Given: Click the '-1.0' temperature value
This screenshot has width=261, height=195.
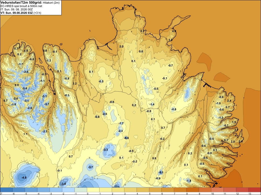Looking at the screenshot, I should click(x=218, y=103).
